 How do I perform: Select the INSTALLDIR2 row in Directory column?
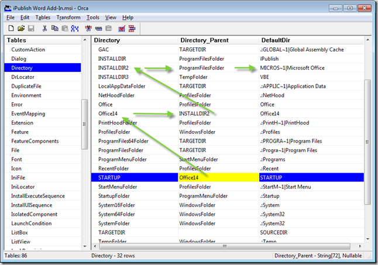point(114,68)
